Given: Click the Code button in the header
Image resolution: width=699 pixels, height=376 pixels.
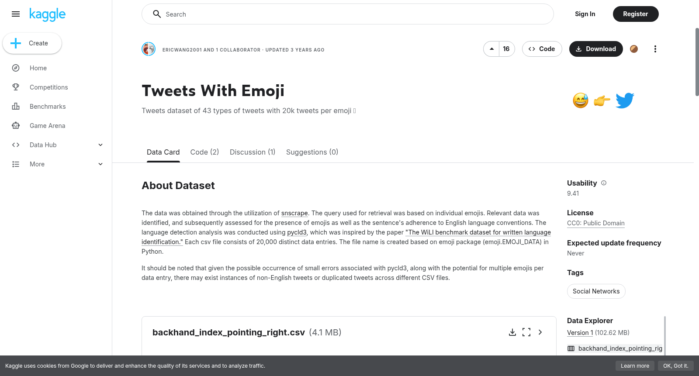Looking at the screenshot, I should pyautogui.click(x=542, y=49).
